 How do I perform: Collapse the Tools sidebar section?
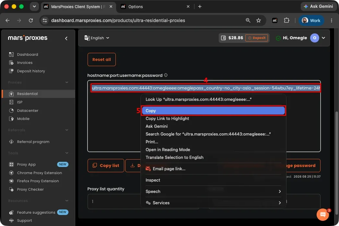67,153
